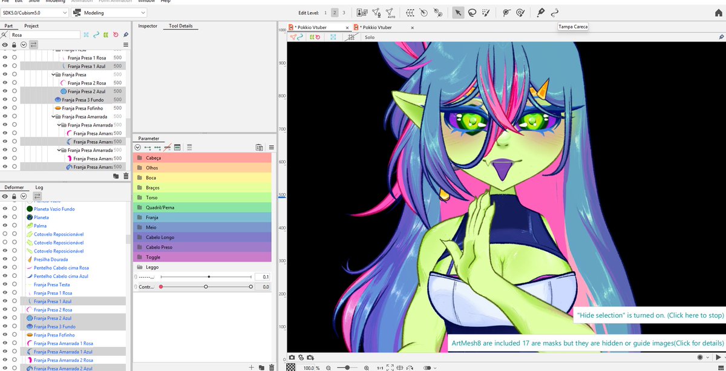The image size is (726, 371).
Task: Click Contr... parameter slider track
Action: tap(206, 287)
